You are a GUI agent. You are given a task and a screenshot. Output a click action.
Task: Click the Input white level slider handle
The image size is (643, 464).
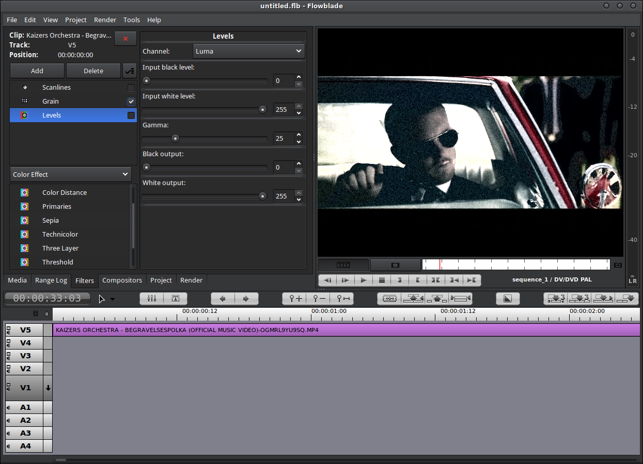click(x=262, y=109)
